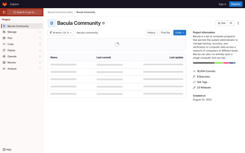Toggle the sidebar collapse icon
The height and width of the screenshot is (153, 245).
pyautogui.click(x=4, y=12)
